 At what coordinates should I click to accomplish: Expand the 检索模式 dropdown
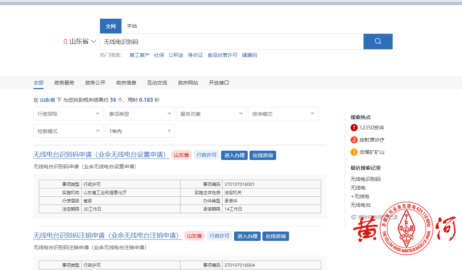(x=68, y=131)
